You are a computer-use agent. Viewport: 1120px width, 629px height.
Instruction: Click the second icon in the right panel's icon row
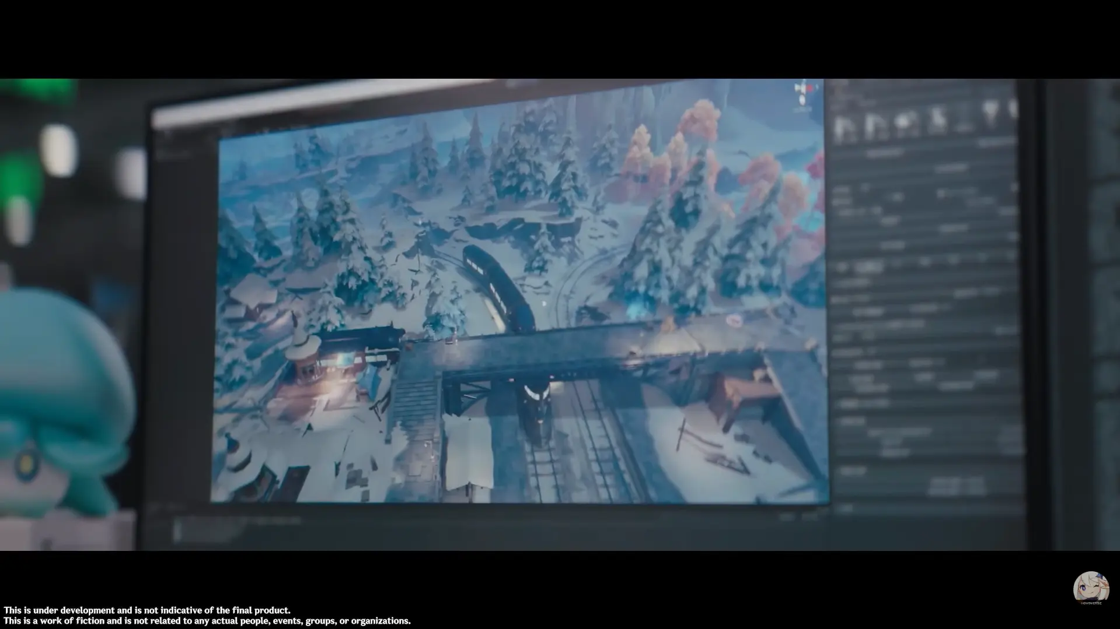tap(874, 126)
